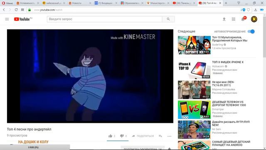Click the 1500 VS phones thumbnail
The height and width of the screenshot is (150, 266).
[x=194, y=110]
